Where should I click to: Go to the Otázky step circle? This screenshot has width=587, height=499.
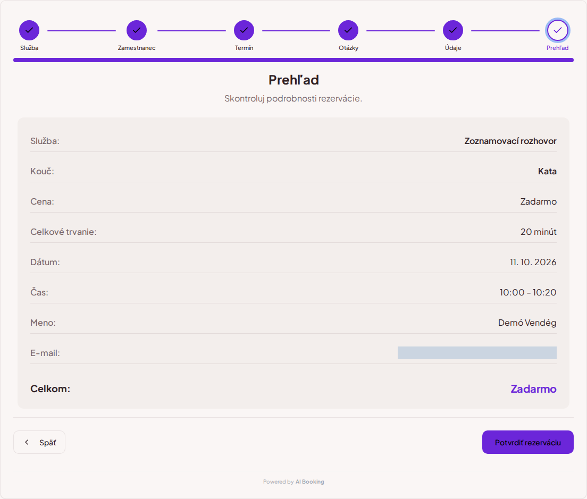348,30
